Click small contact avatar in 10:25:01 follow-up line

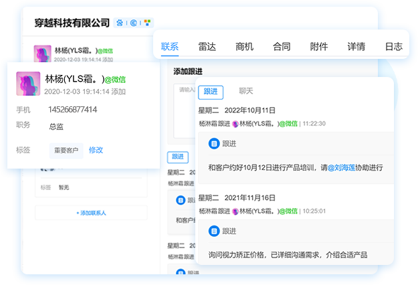pyautogui.click(x=235, y=211)
